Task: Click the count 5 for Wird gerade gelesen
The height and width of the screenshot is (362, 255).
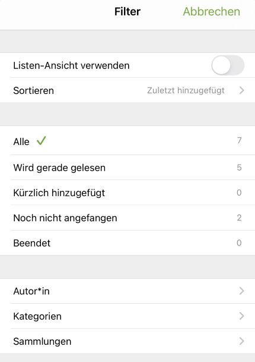Action: point(240,168)
